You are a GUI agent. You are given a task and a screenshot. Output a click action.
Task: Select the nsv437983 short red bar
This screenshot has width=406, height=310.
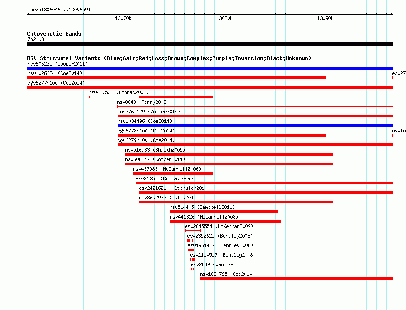point(173,173)
